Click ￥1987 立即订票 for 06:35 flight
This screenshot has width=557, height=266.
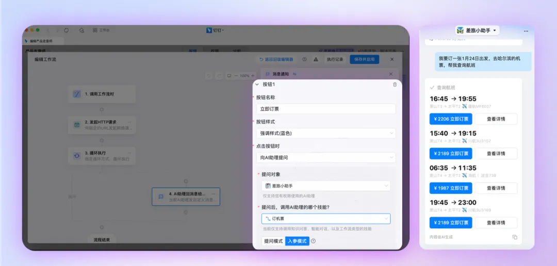[450, 188]
